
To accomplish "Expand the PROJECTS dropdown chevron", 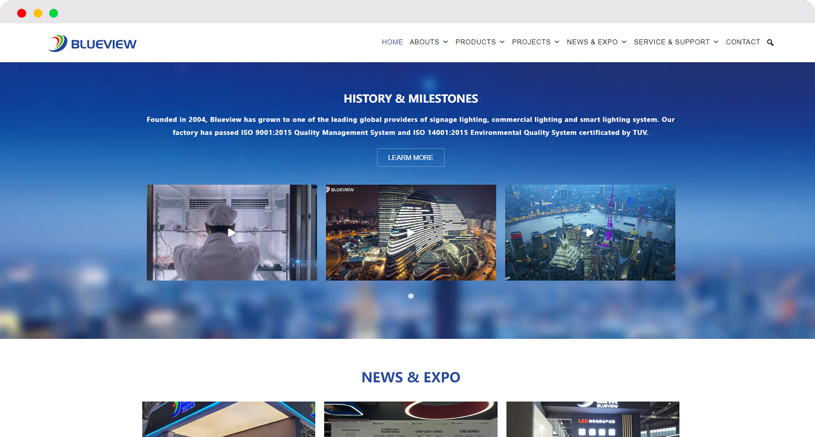I will (x=557, y=42).
